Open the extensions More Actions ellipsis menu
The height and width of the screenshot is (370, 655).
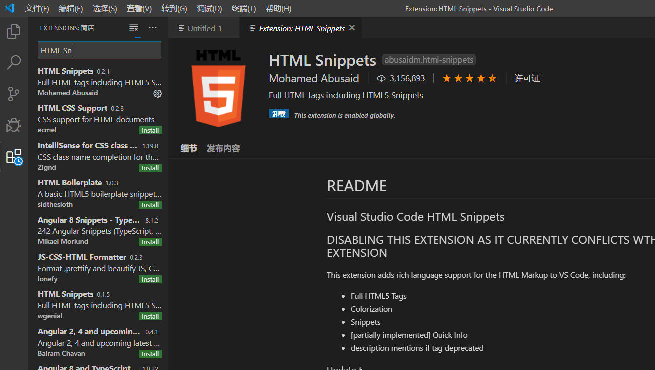click(153, 28)
